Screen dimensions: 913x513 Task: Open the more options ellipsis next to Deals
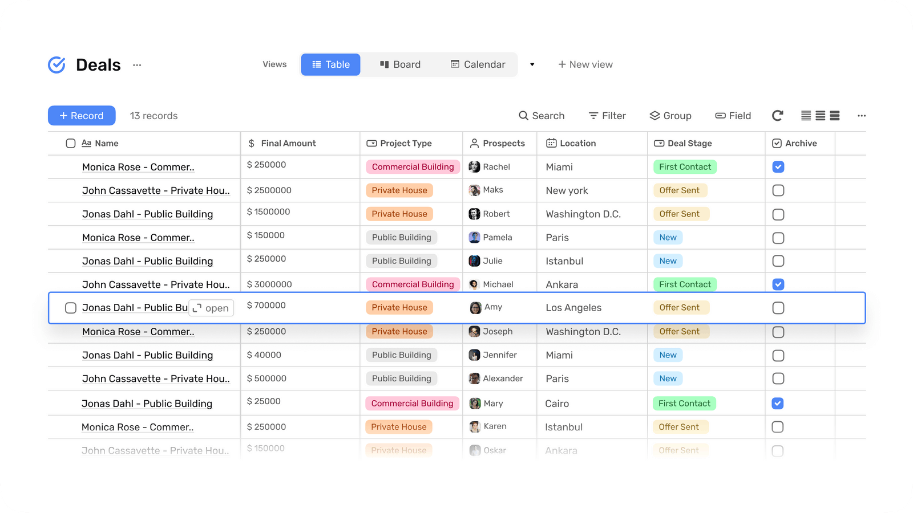[136, 65]
